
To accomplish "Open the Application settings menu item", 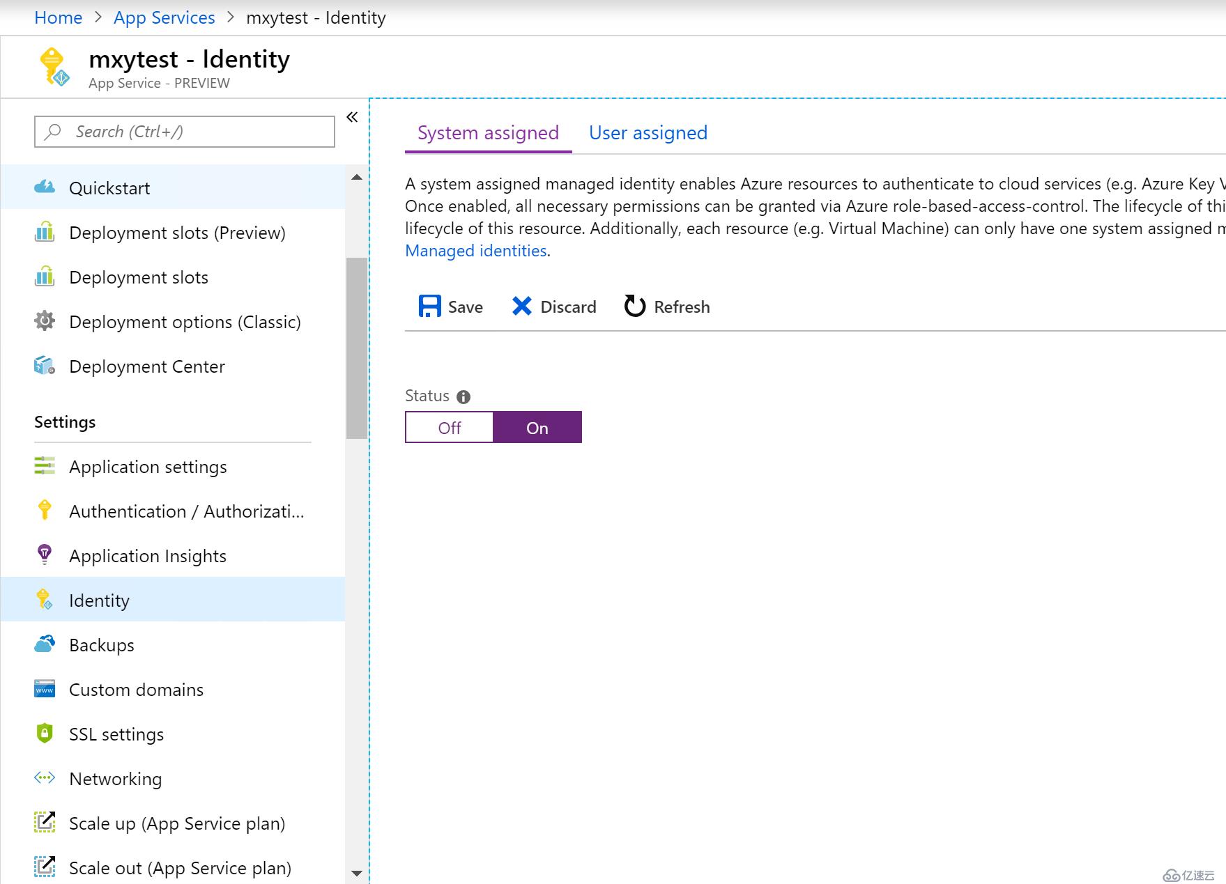I will point(173,466).
